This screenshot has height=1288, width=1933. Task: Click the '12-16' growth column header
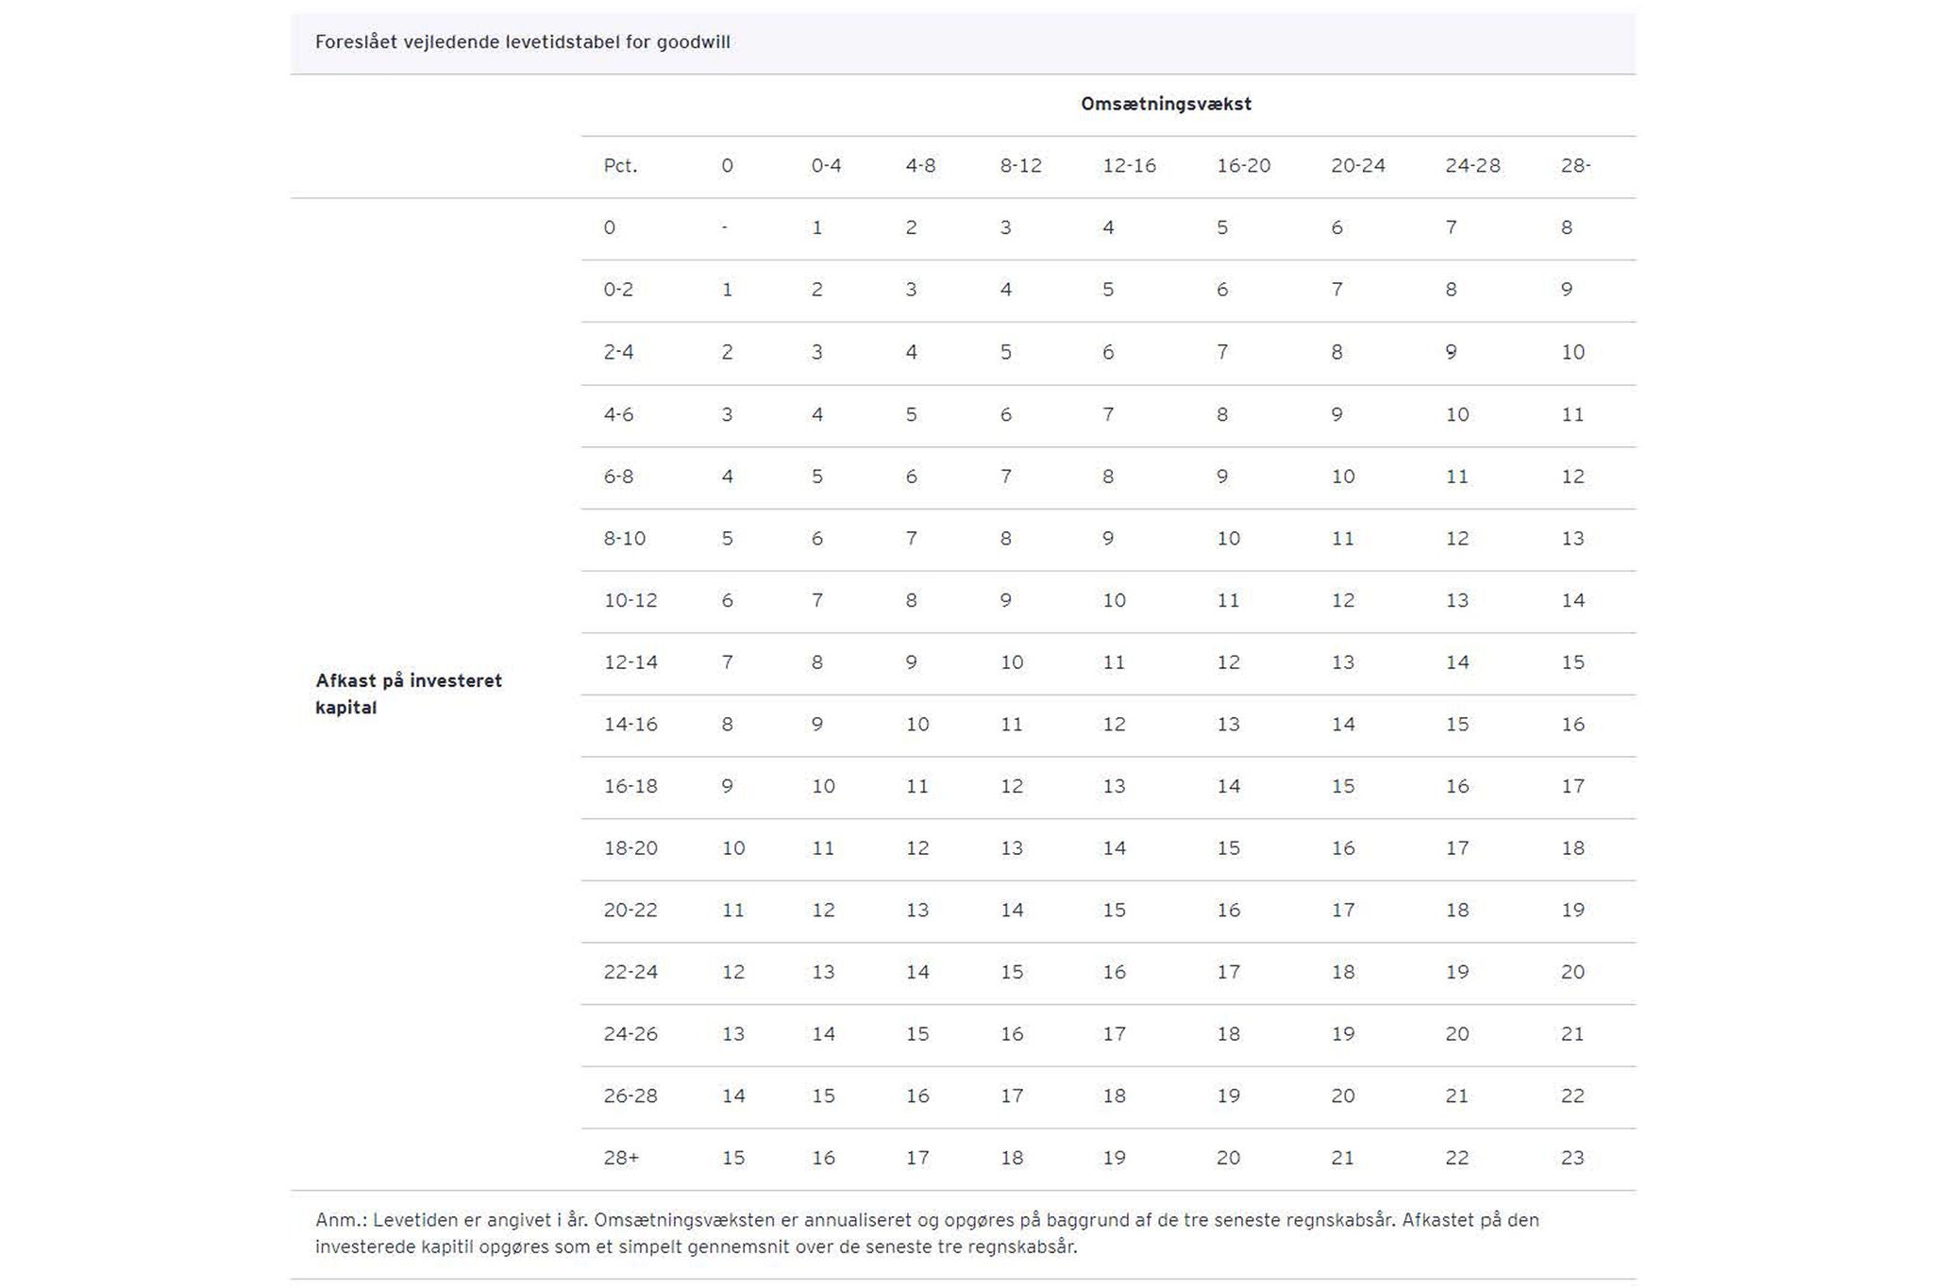tap(1129, 166)
